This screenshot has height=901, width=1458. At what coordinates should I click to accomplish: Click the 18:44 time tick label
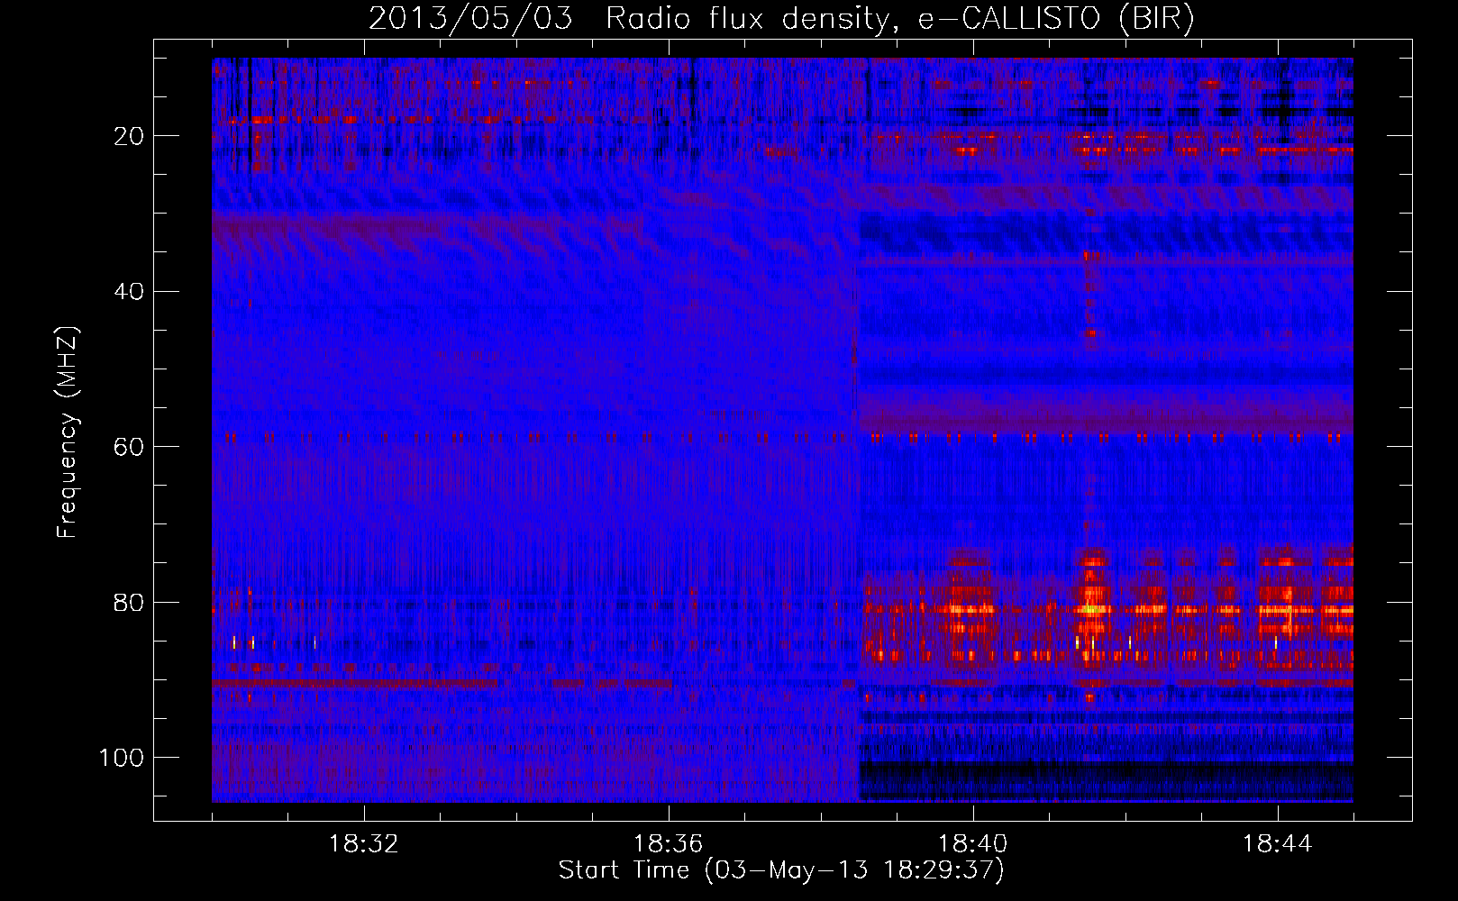click(1278, 844)
